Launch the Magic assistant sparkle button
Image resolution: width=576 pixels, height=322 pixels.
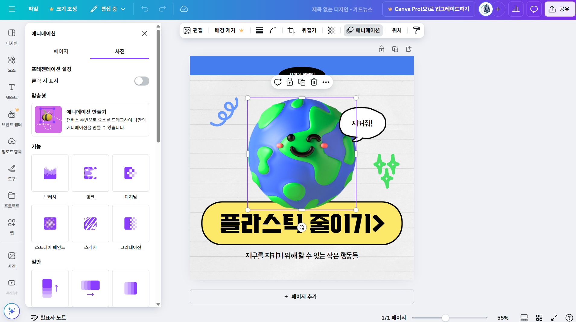[12, 311]
